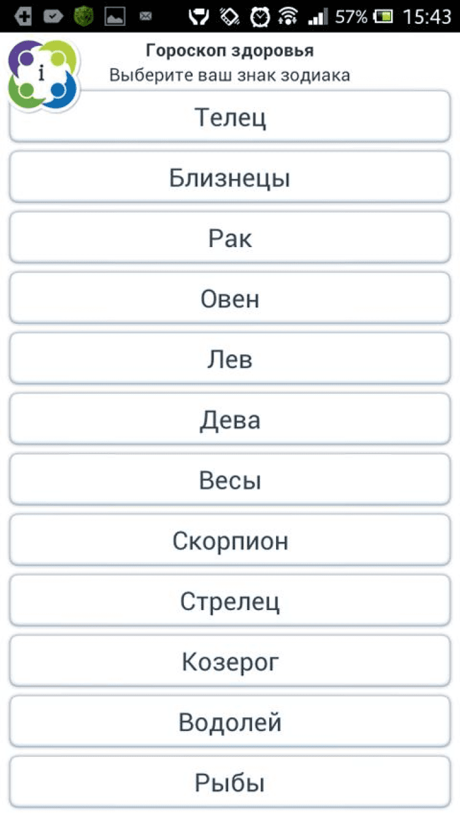Tap the app logo icon
460x818 pixels.
click(43, 75)
